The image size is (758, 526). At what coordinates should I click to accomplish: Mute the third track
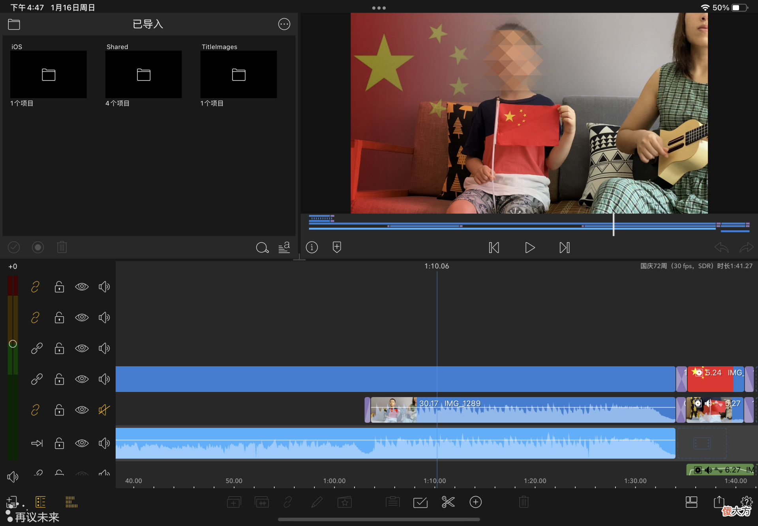click(x=104, y=348)
